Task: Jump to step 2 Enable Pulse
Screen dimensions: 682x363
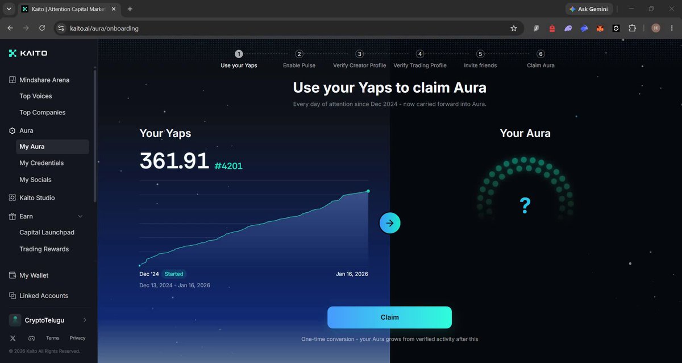Action: (300, 59)
